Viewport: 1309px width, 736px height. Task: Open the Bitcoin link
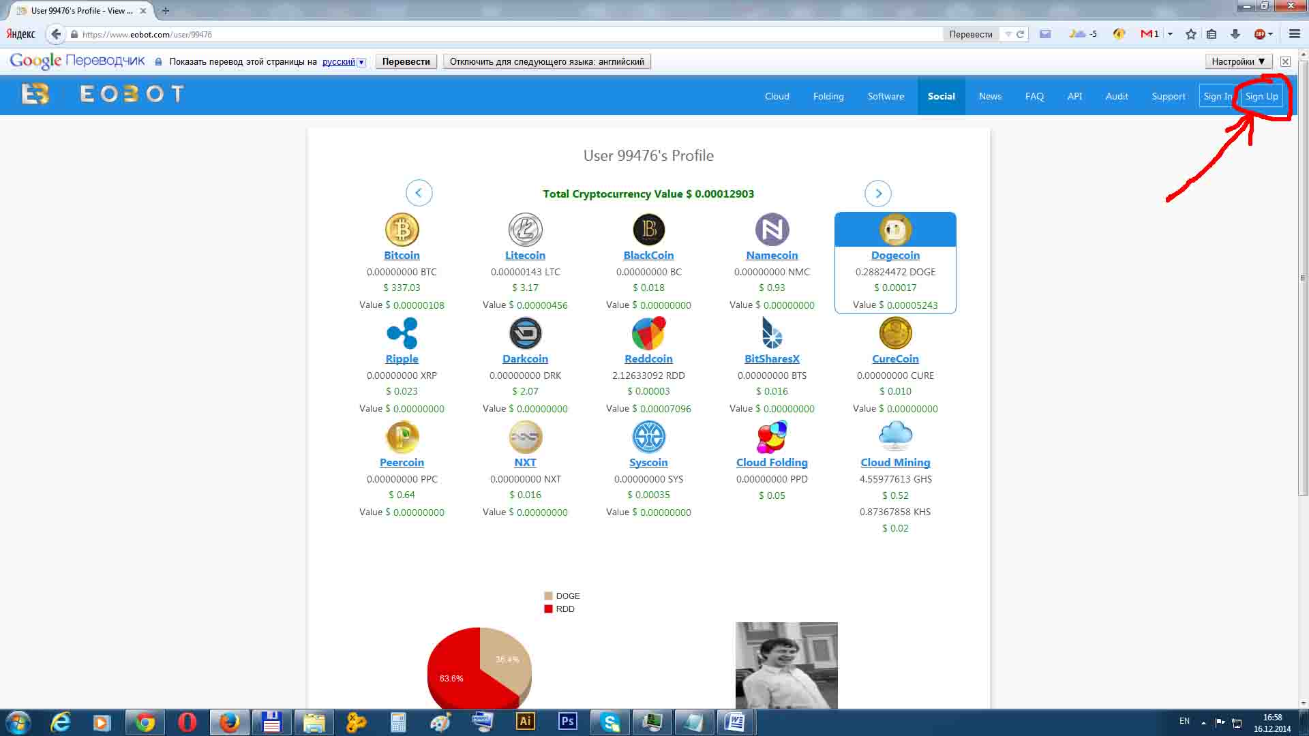402,255
